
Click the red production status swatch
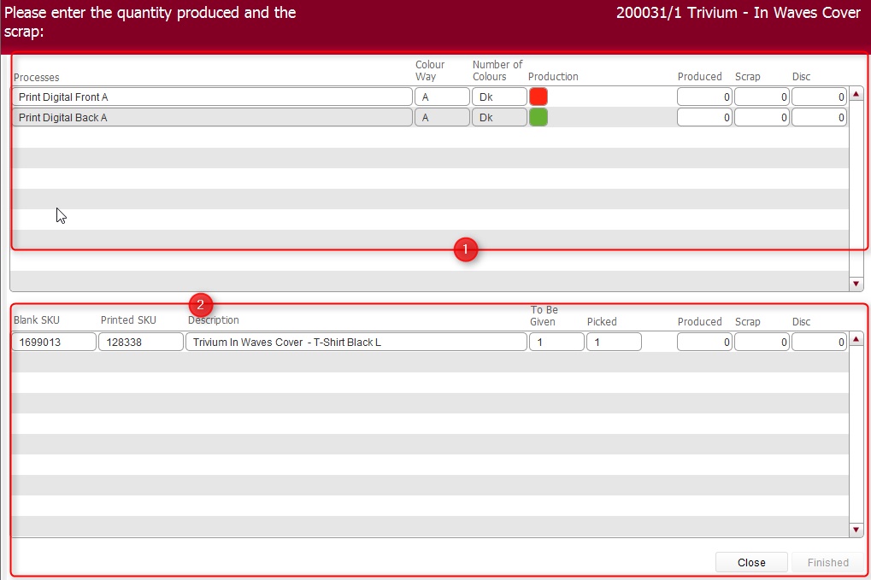click(x=538, y=97)
